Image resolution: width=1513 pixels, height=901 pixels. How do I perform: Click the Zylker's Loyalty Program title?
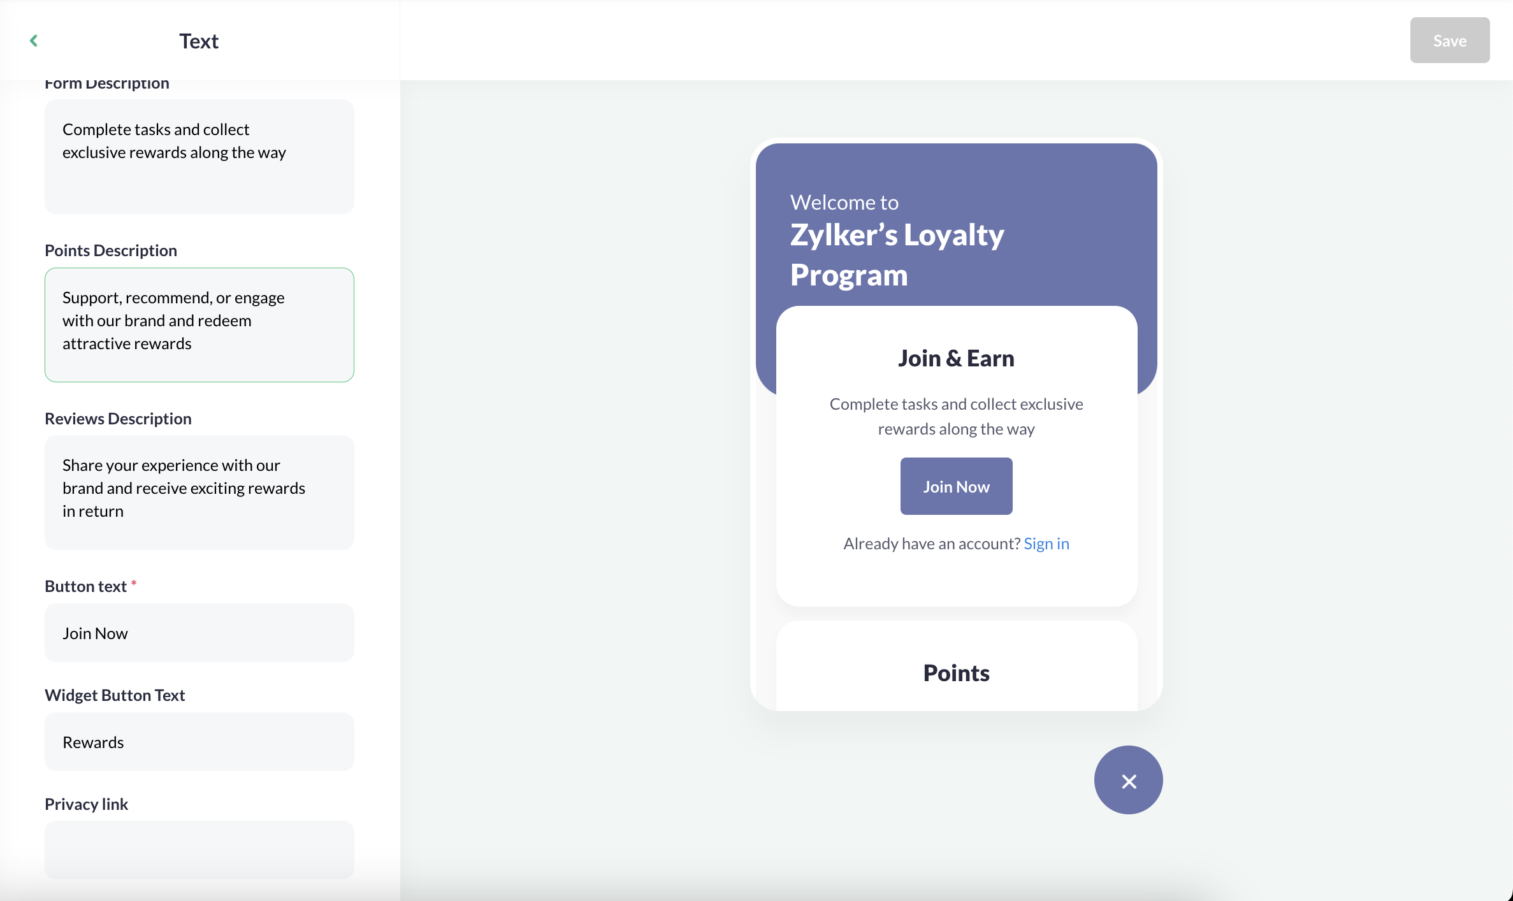tap(897, 255)
